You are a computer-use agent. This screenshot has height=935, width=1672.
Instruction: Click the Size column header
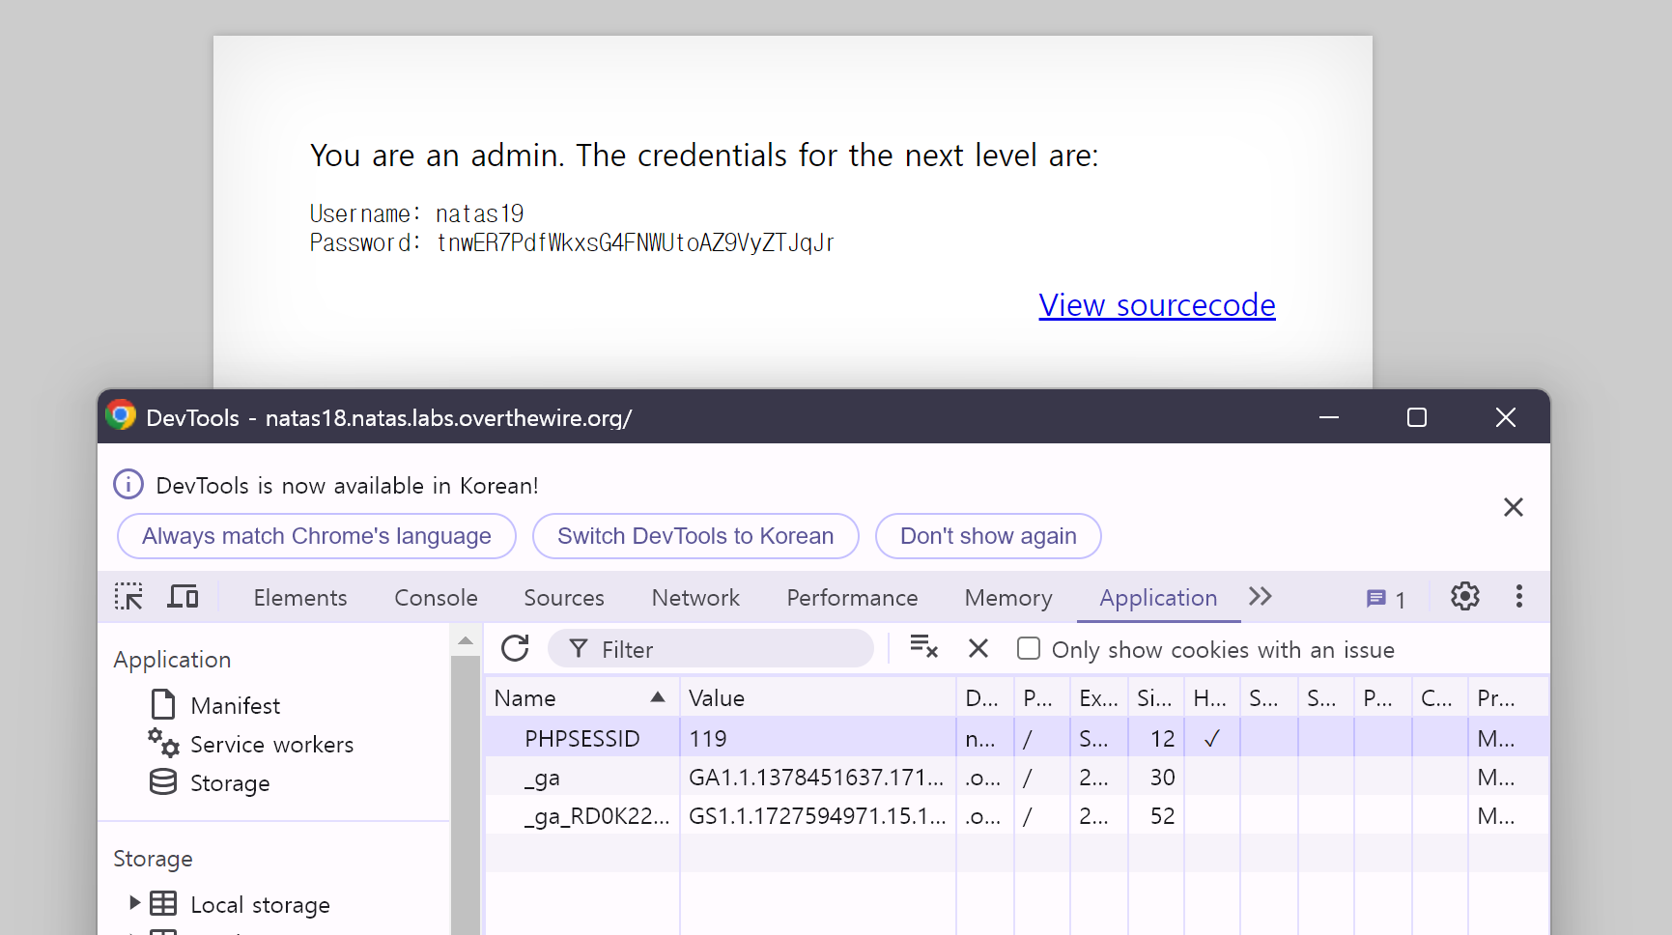click(x=1156, y=697)
